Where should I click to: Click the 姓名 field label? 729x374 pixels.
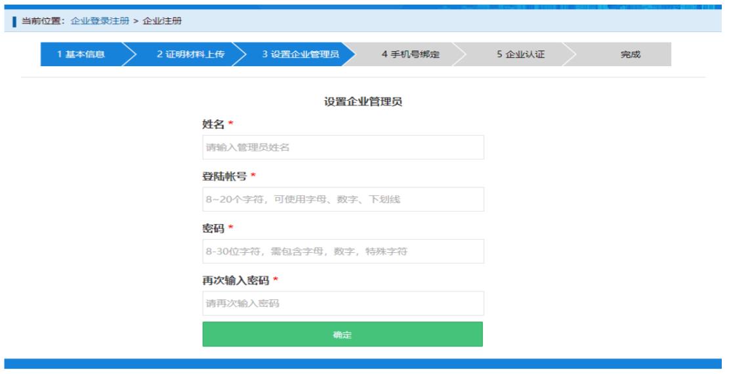[x=213, y=124]
